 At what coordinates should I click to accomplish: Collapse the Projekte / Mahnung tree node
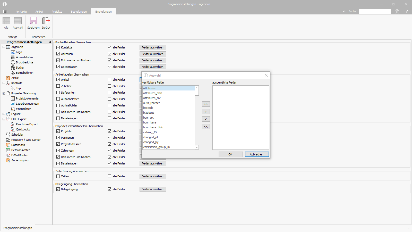[x=4, y=93]
